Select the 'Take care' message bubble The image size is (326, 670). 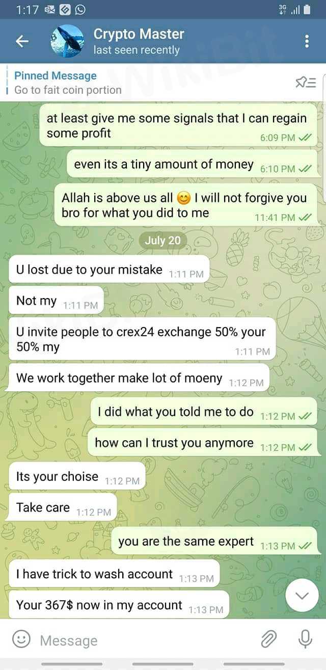pyautogui.click(x=62, y=507)
